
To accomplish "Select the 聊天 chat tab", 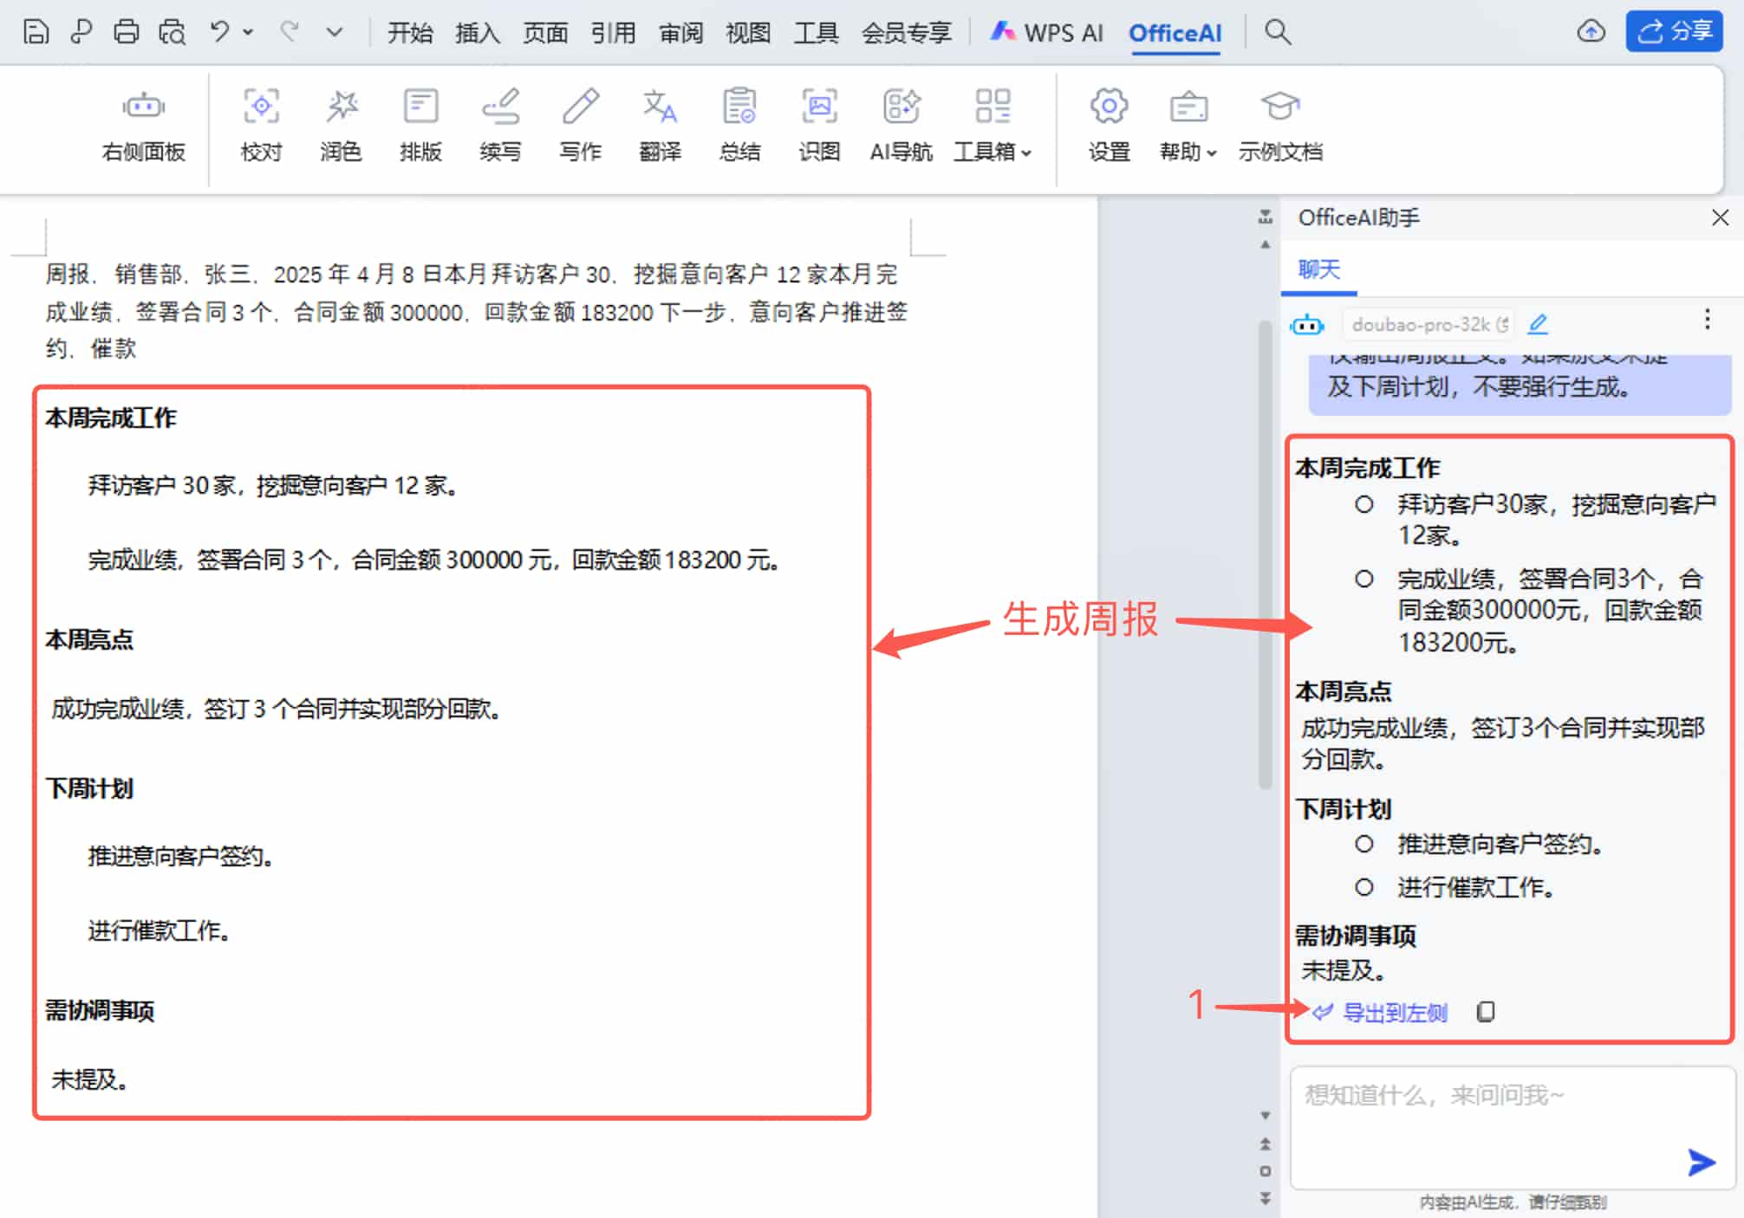I will coord(1318,270).
